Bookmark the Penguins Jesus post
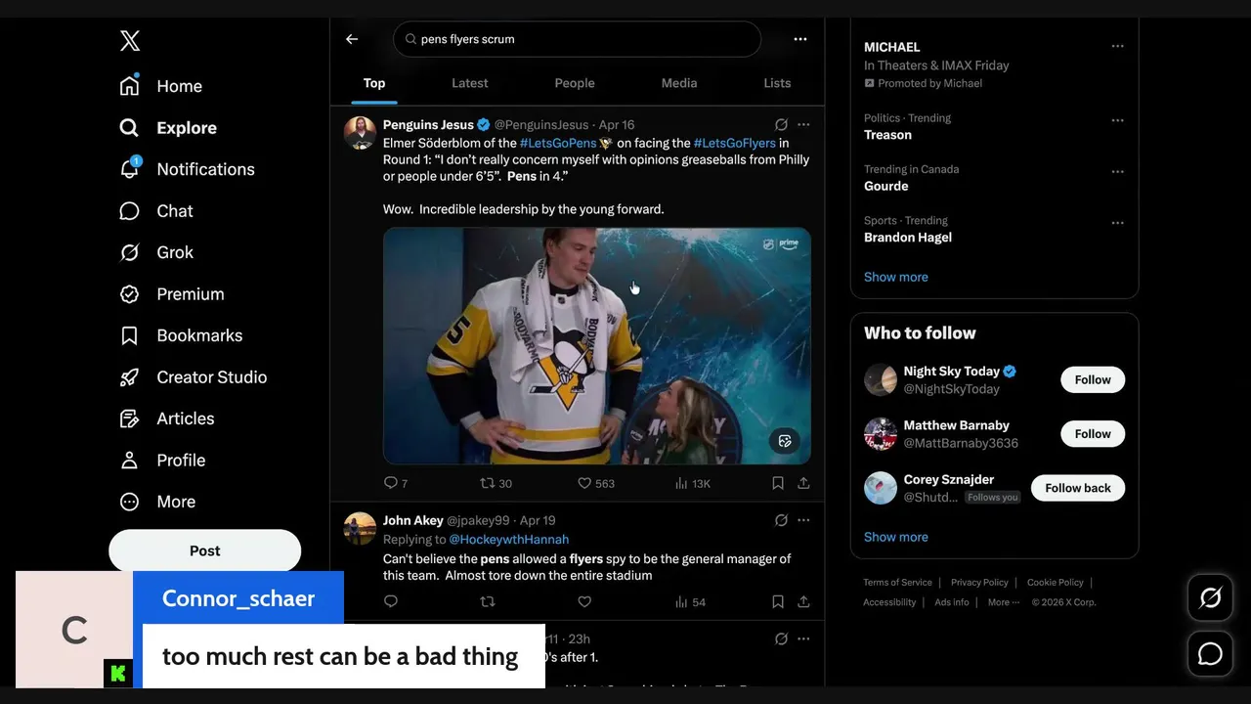This screenshot has height=704, width=1251. [x=778, y=483]
